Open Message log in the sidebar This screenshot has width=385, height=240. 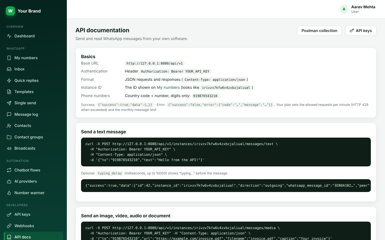point(33,114)
